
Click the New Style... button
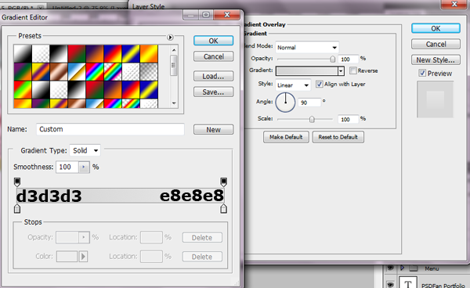click(436, 60)
